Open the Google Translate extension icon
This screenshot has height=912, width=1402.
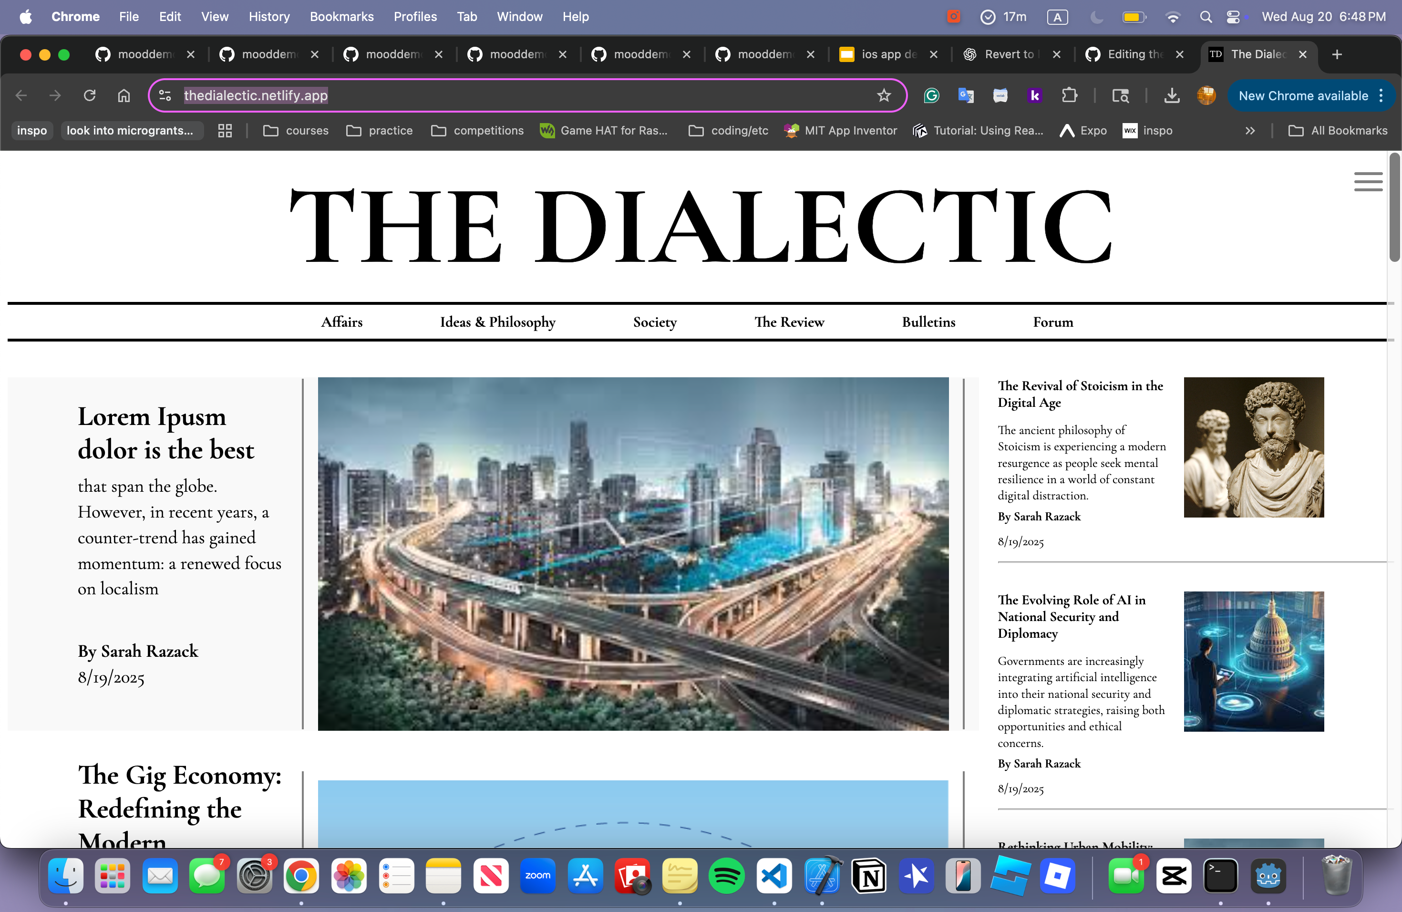(x=966, y=95)
